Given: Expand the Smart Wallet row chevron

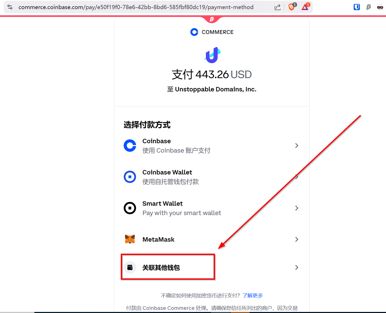Looking at the screenshot, I should coord(297,208).
